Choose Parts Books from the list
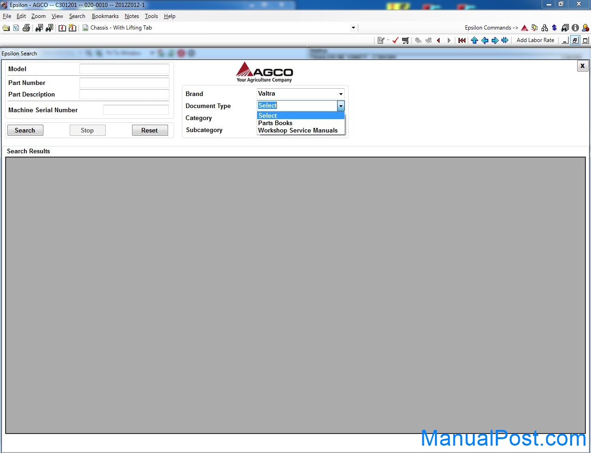Viewport: 591px width, 453px height. pos(301,123)
